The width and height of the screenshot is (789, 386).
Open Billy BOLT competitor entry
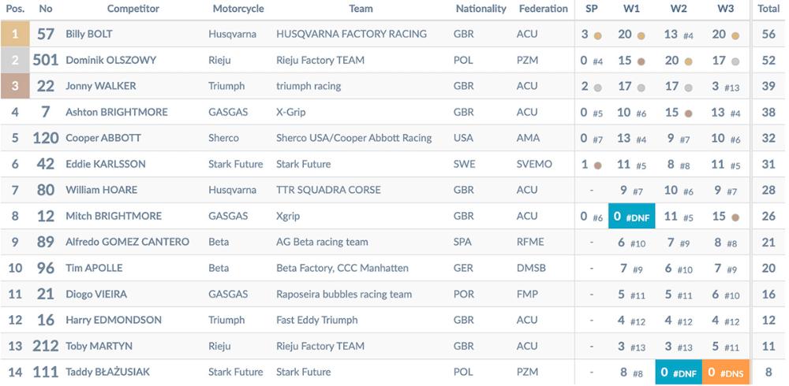click(89, 34)
